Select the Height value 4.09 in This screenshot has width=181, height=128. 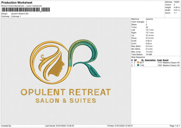(176, 7)
